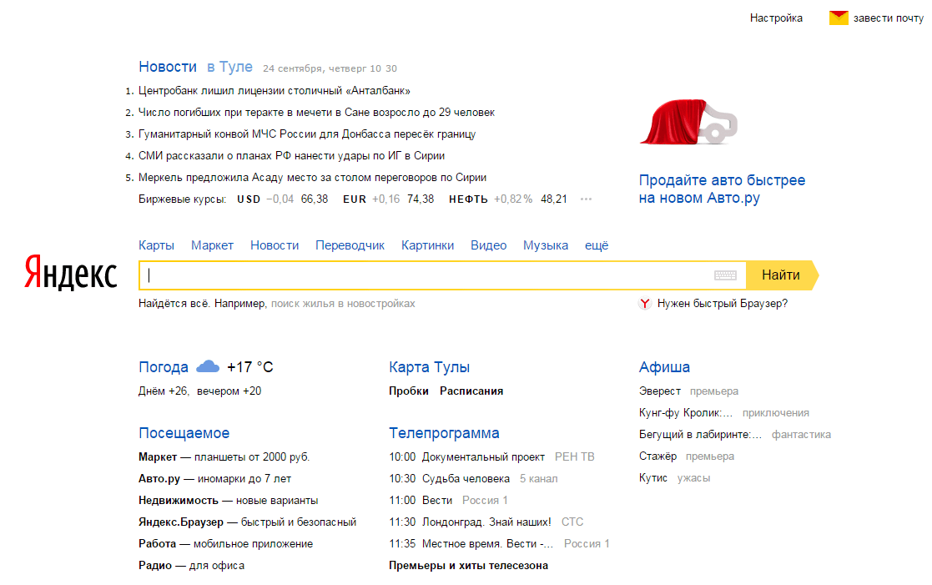Click example query 'поиск жилья в новостройках'

[343, 304]
